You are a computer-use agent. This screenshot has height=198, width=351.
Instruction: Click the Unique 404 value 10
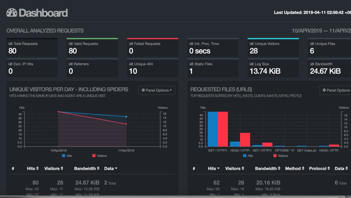point(133,71)
